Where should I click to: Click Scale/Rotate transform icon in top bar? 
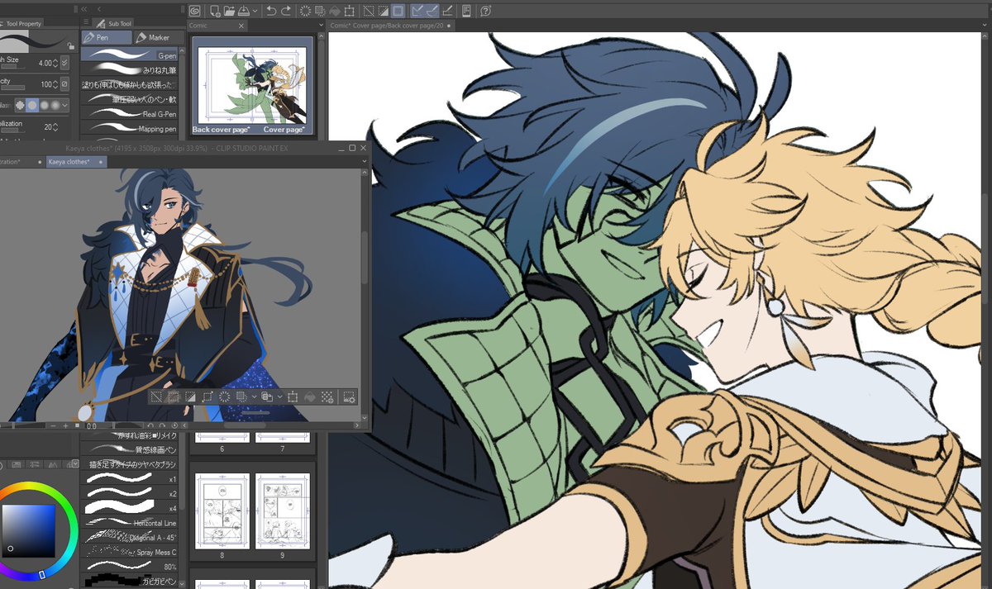[x=350, y=11]
